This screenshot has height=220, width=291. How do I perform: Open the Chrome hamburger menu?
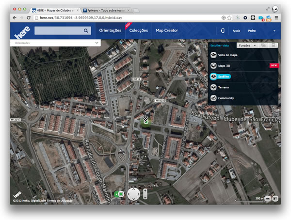tap(276, 18)
